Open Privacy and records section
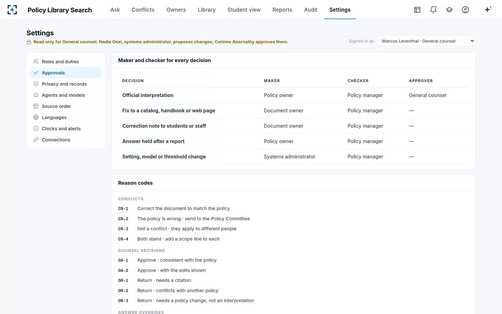Screen dimensions: 502x314 (x=66, y=84)
